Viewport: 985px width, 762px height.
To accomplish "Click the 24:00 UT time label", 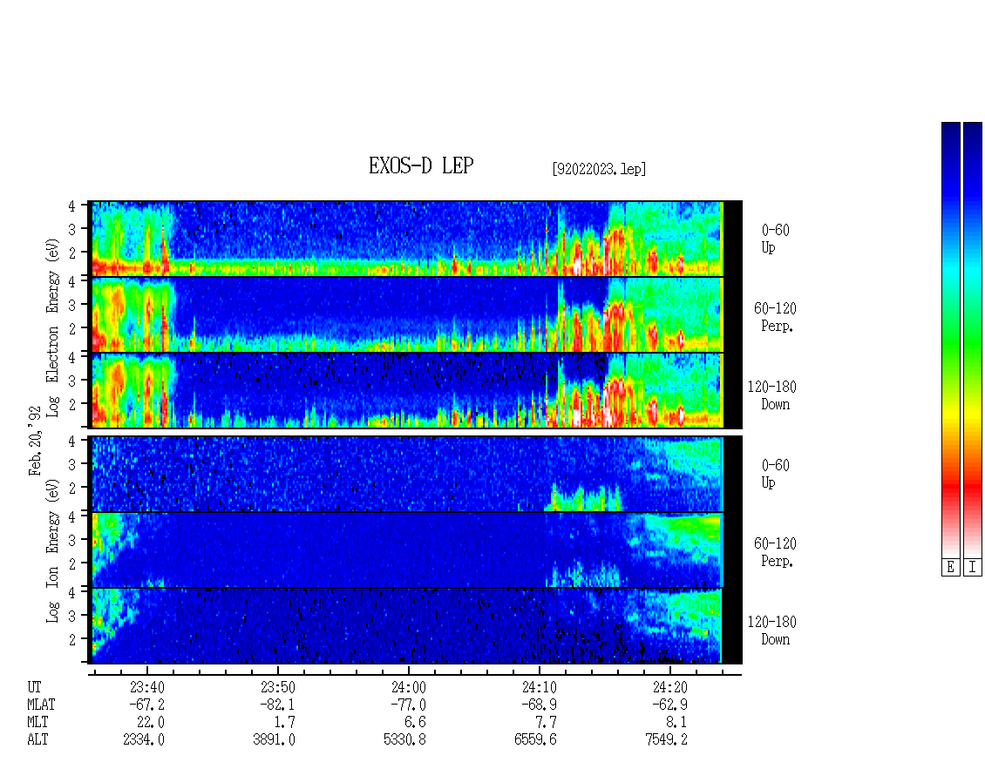I will 408,687.
